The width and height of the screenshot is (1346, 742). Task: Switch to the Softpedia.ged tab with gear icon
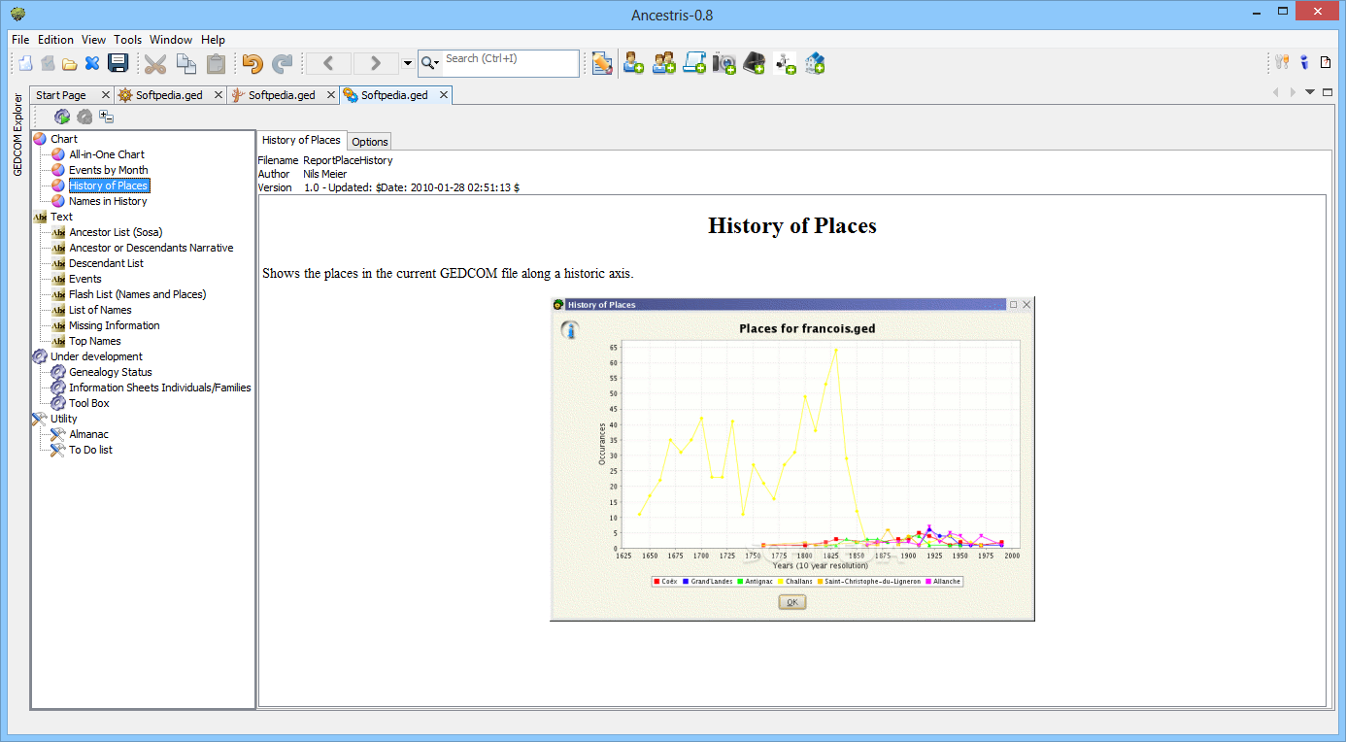(169, 95)
